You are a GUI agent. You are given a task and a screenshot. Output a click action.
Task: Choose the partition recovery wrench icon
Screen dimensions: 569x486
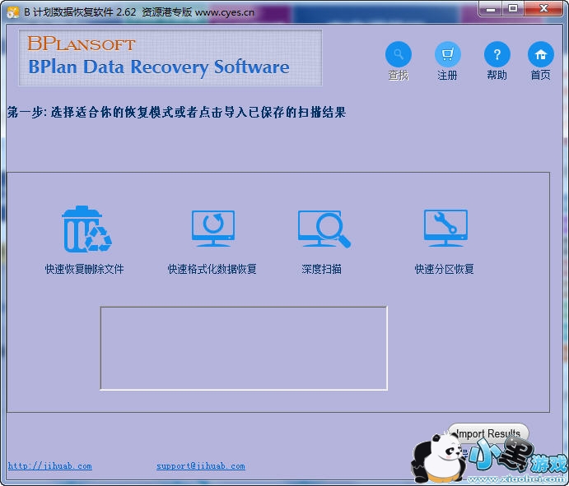click(x=445, y=229)
